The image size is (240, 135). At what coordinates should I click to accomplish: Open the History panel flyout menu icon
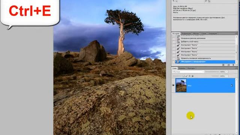(x=236, y=33)
